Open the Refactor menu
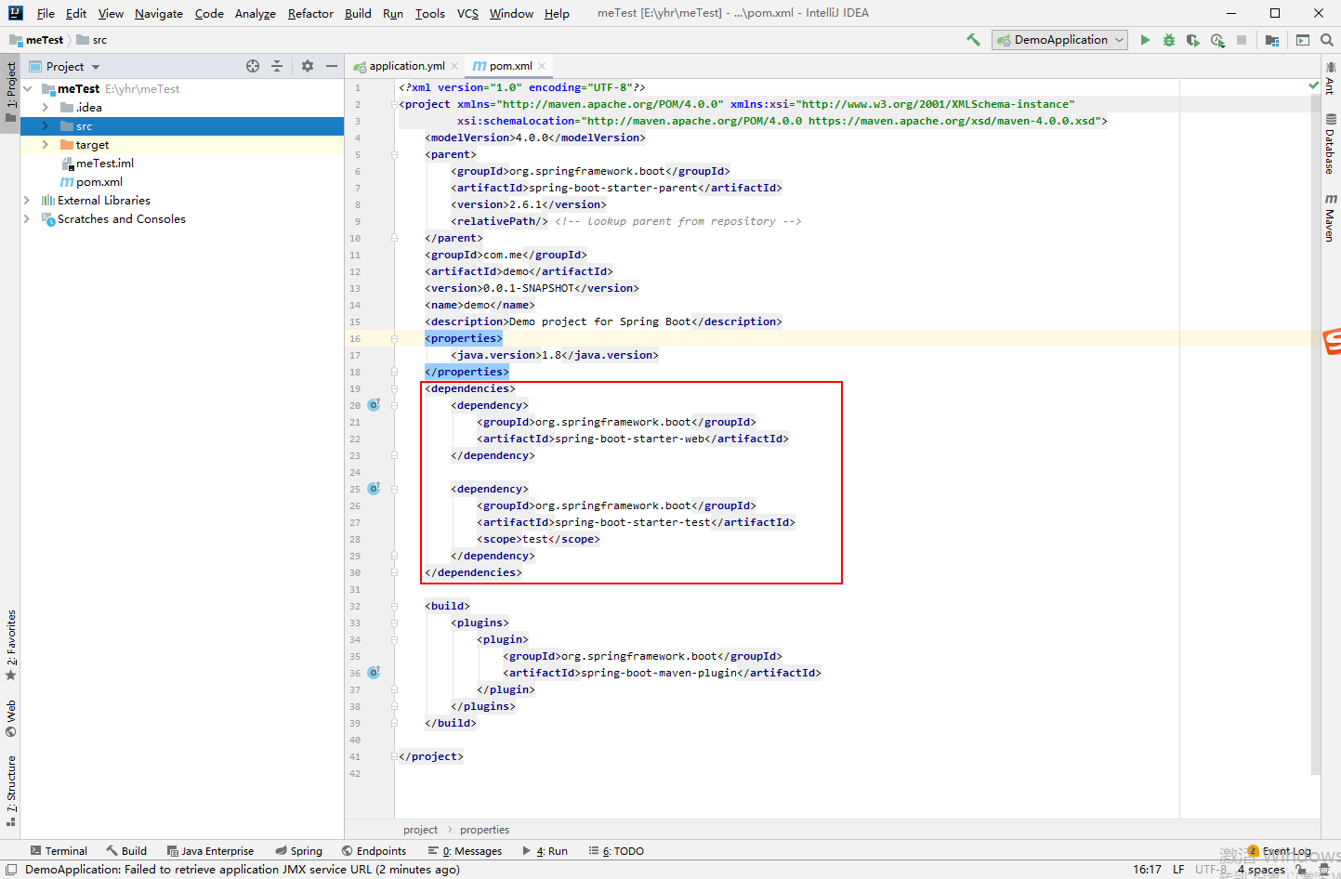This screenshot has height=879, width=1341. [310, 13]
